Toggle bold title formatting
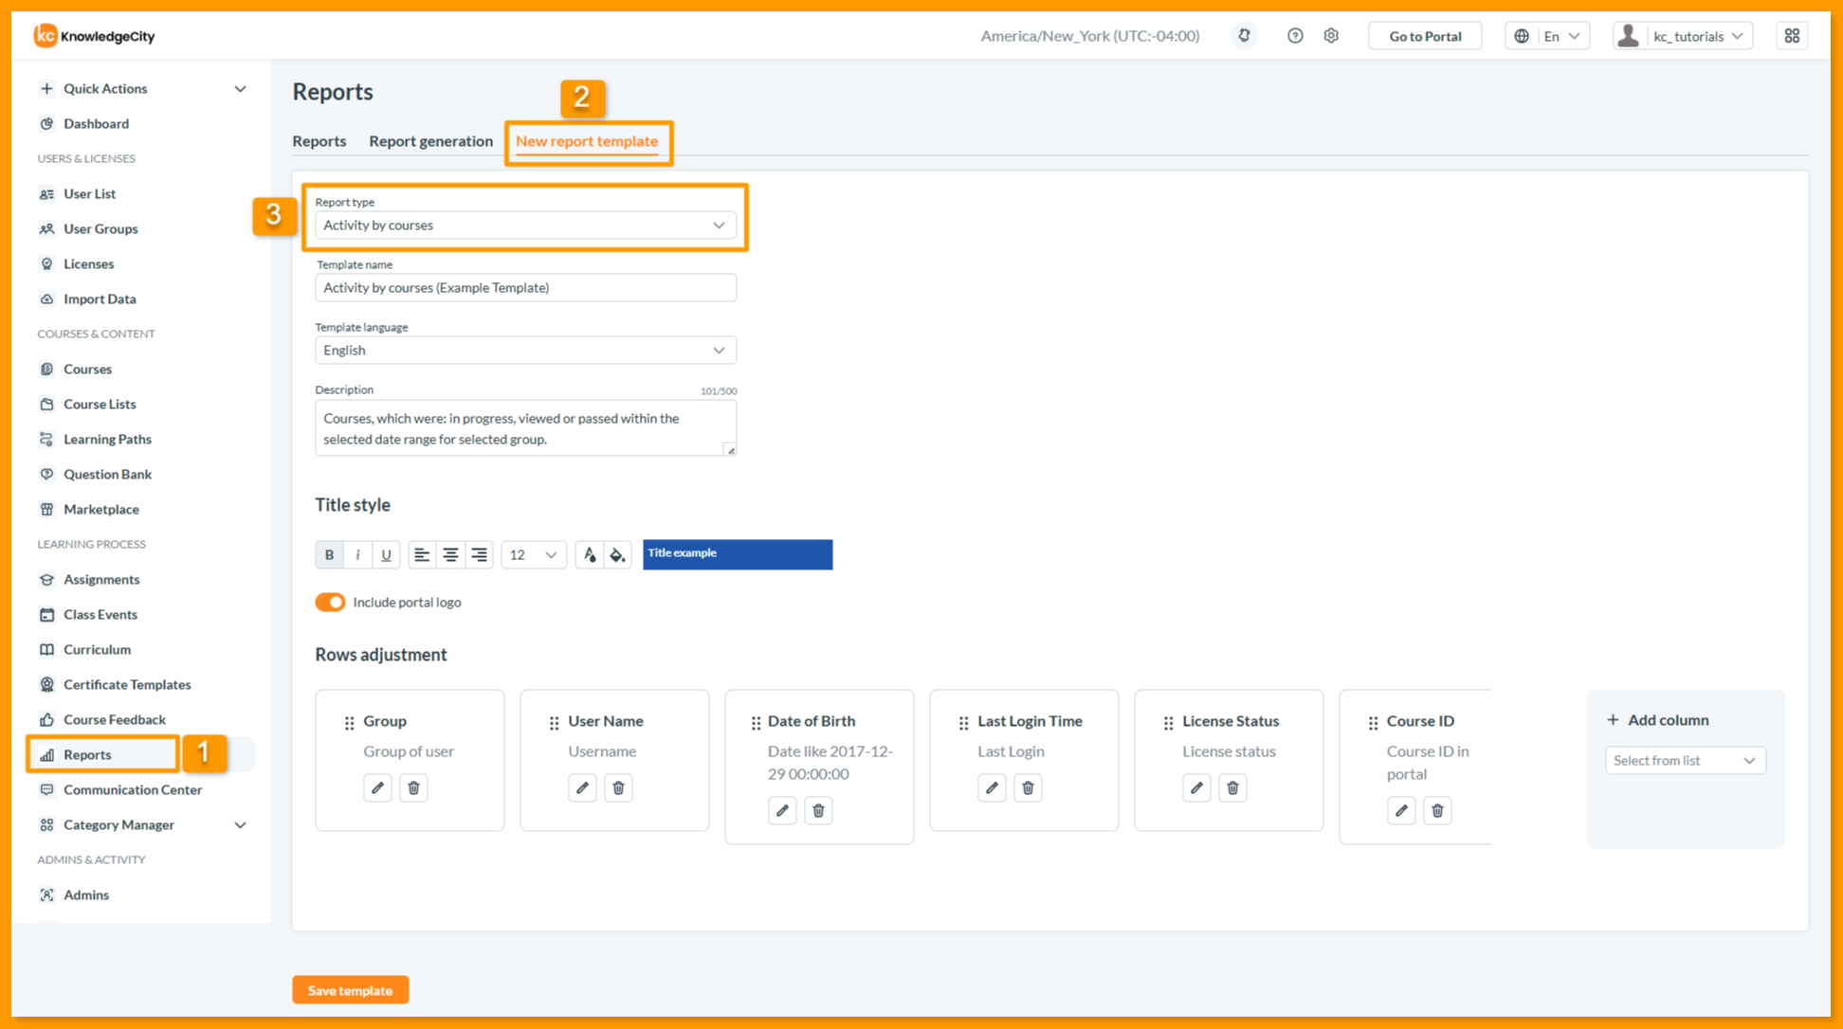This screenshot has width=1843, height=1029. pyautogui.click(x=329, y=554)
